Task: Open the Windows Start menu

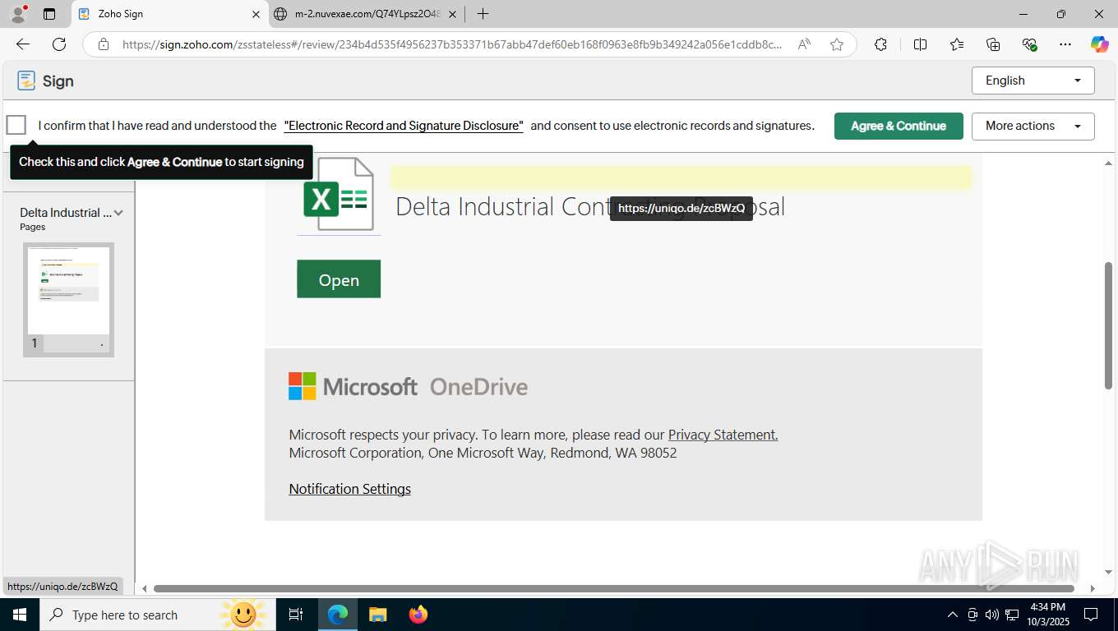Action: pos(20,615)
